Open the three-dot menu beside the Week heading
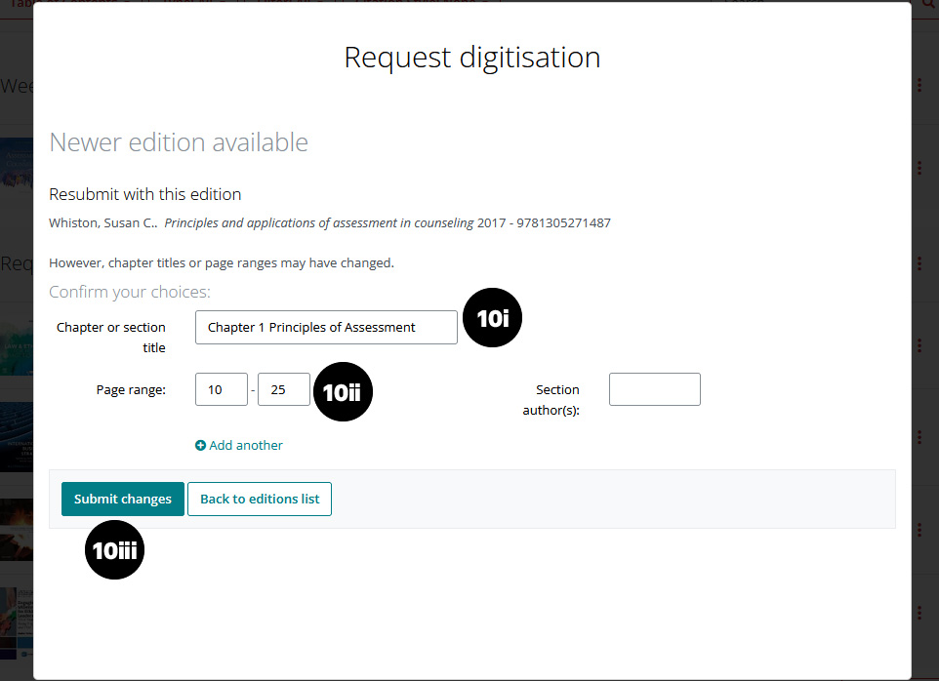Screen dimensions: 939x681 [919, 86]
